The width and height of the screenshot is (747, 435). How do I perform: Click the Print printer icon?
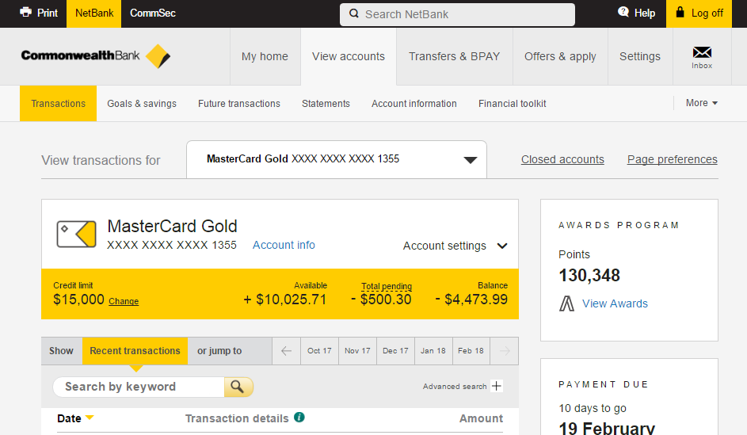(x=25, y=13)
